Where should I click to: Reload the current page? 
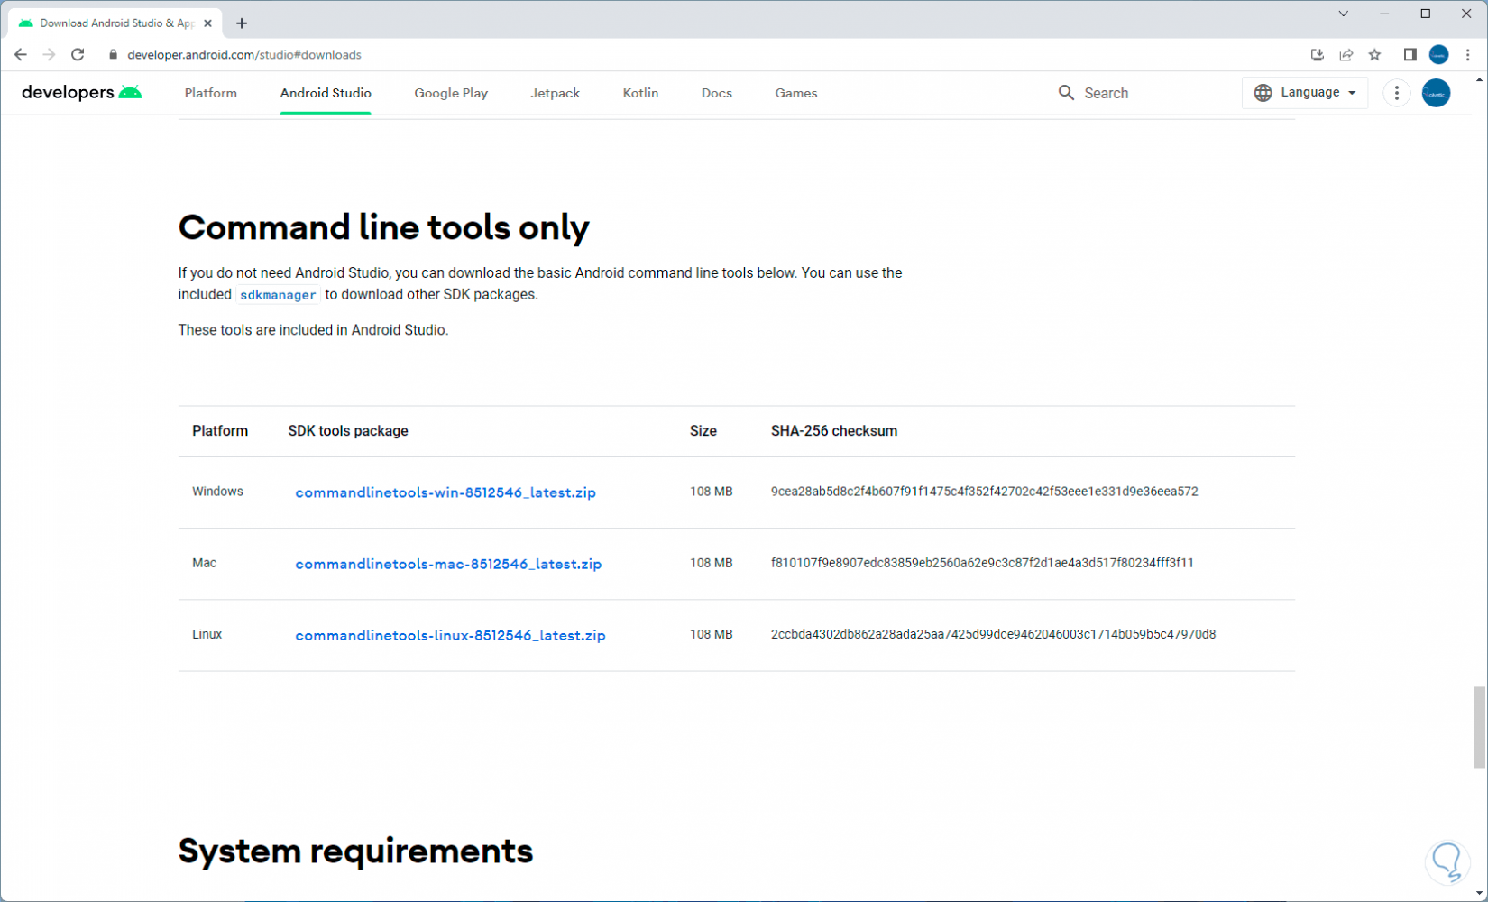[x=78, y=55]
